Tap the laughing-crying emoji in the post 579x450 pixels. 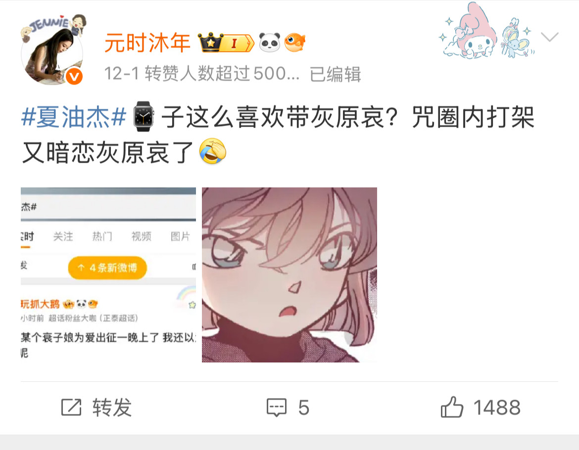(213, 151)
